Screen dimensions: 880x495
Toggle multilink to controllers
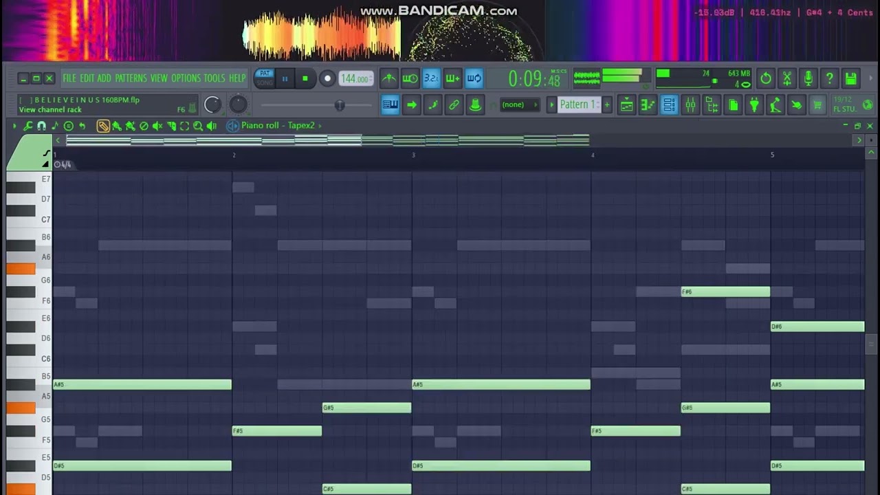pyautogui.click(x=454, y=105)
